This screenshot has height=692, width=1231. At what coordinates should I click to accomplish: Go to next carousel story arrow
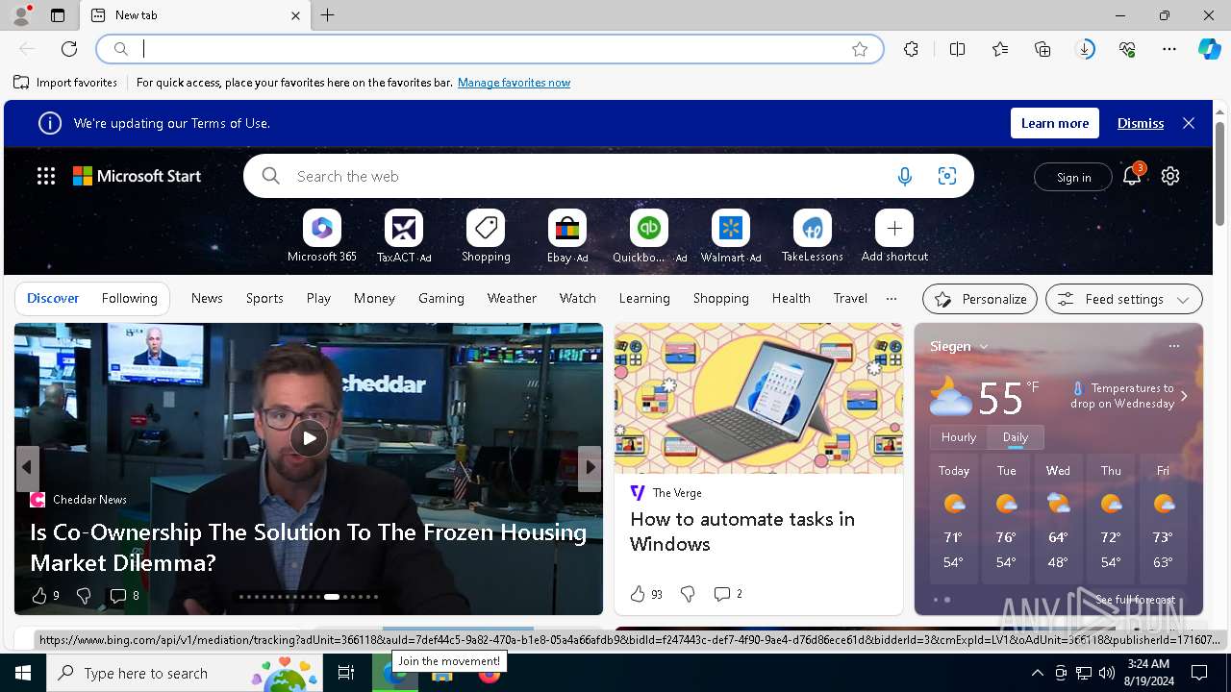pyautogui.click(x=590, y=468)
